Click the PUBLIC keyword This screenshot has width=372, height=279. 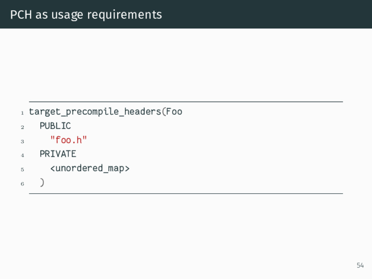tap(55, 126)
